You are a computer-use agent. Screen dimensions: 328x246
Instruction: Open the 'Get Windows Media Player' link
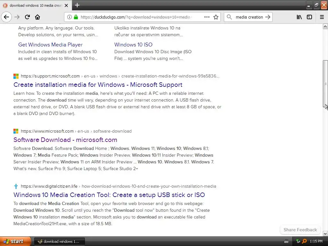pos(50,45)
